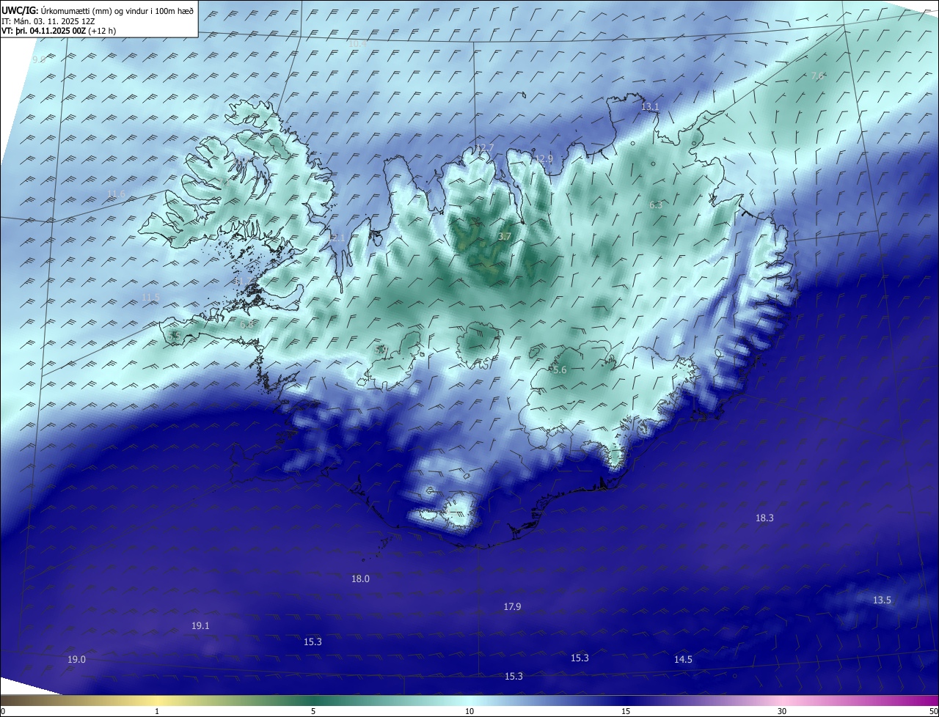Click the color scale tick label "10"
The height and width of the screenshot is (717, 939).
point(469,712)
